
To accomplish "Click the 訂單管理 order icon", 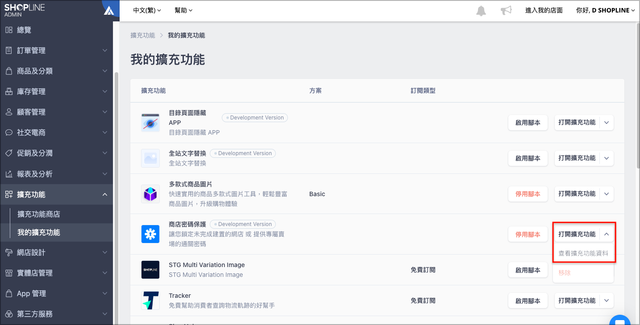I will click(x=8, y=50).
